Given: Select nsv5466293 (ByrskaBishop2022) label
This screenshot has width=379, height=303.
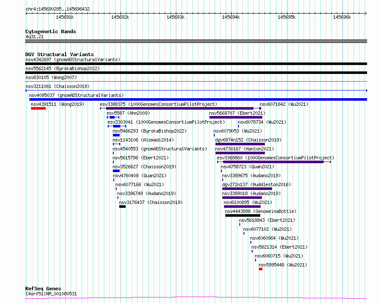Looking at the screenshot, I should click(149, 131).
